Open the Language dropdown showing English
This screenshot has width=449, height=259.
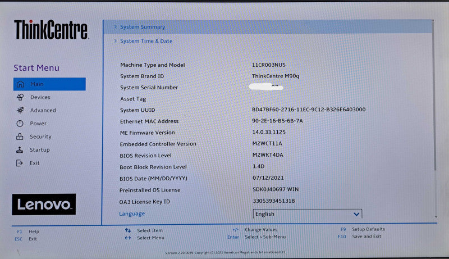coord(308,214)
